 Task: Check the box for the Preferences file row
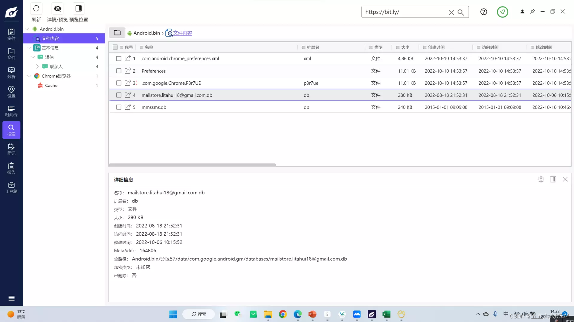[119, 71]
